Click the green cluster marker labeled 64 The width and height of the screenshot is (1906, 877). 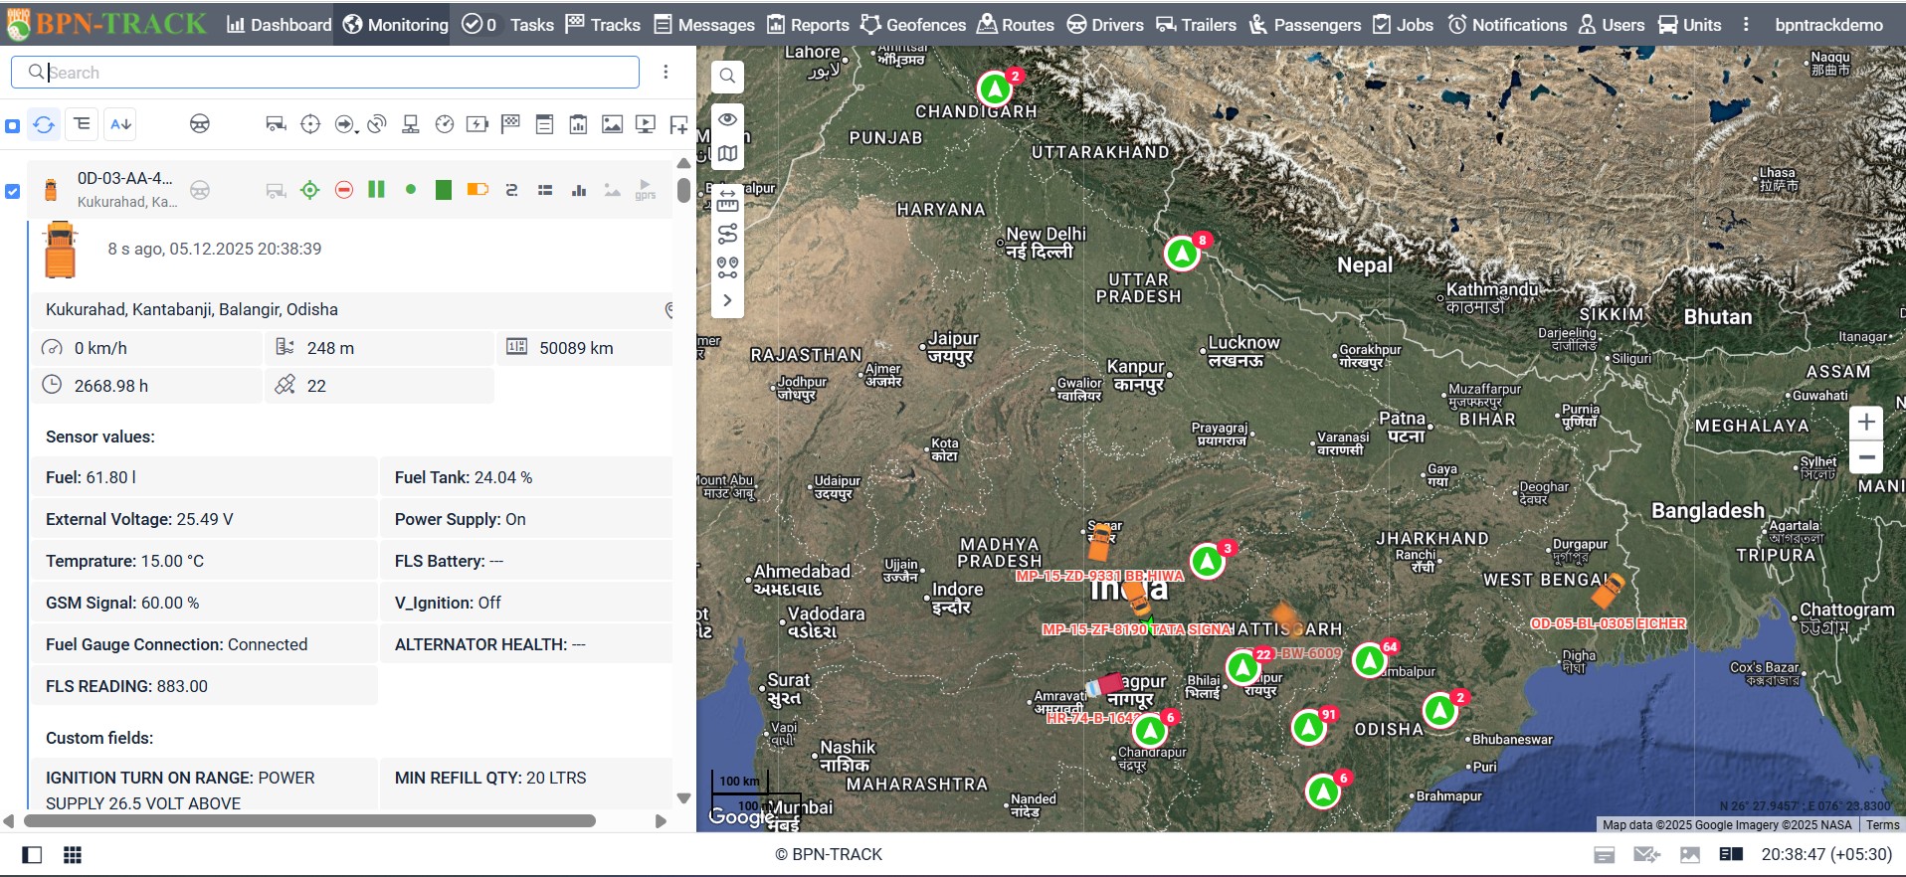pos(1370,659)
